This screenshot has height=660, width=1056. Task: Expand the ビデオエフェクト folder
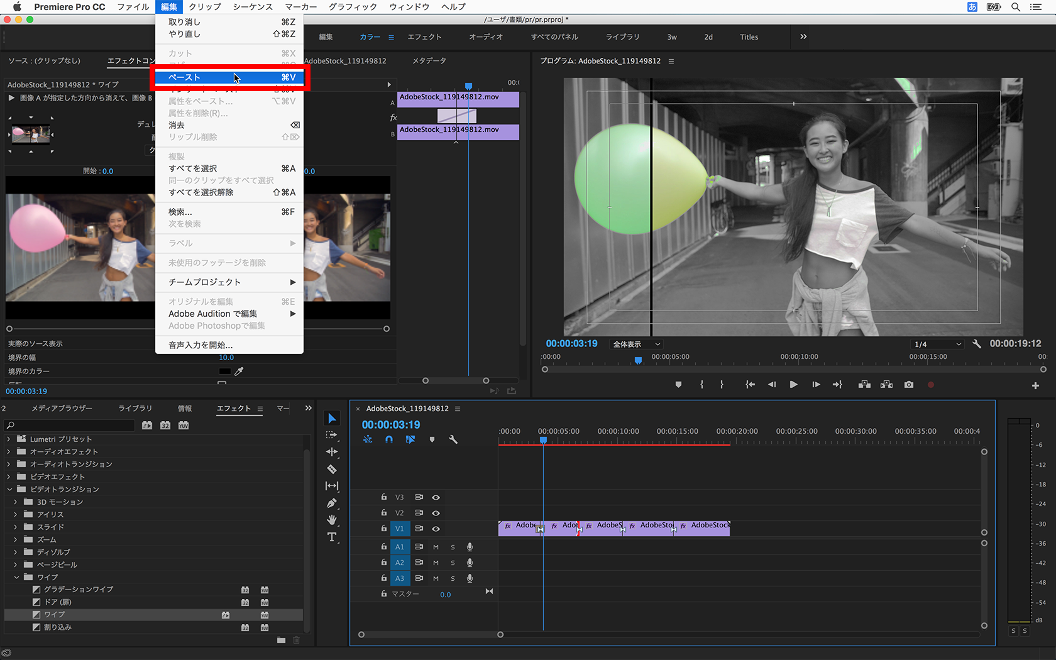9,476
